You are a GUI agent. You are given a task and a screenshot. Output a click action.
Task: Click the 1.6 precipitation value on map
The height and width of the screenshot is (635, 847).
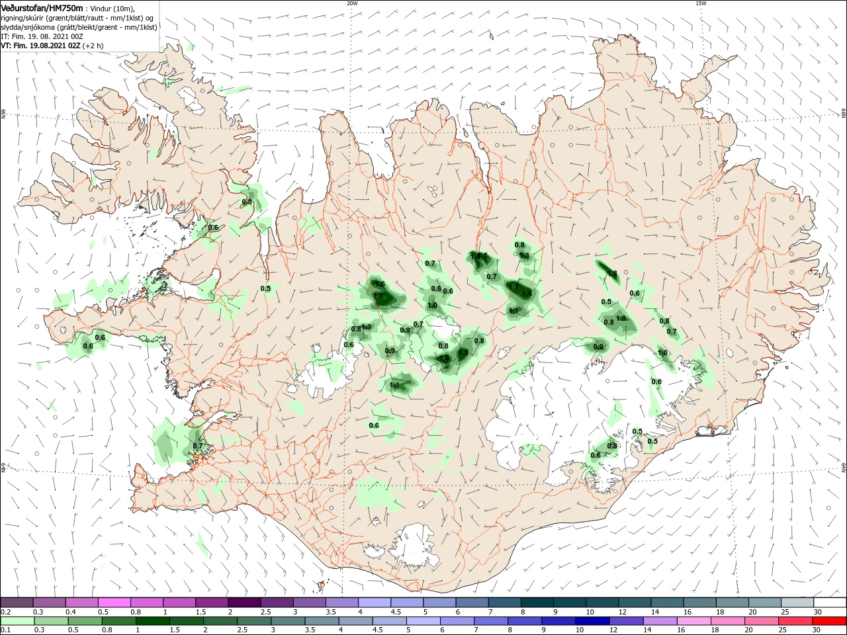point(380,284)
